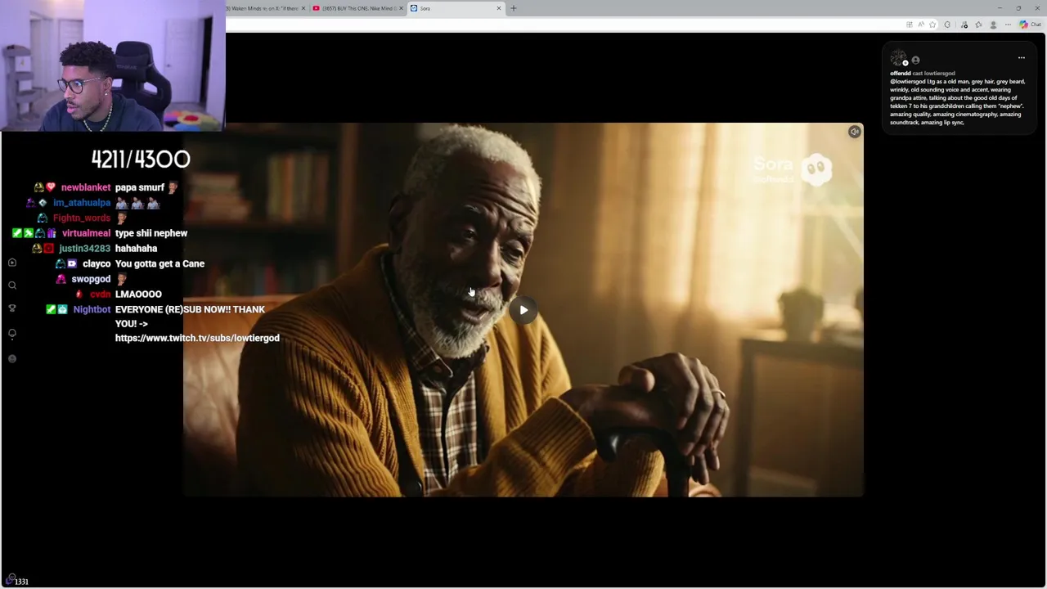Open notifications bell in Sora sidebar
Screen dimensions: 1047x589
pyautogui.click(x=12, y=334)
